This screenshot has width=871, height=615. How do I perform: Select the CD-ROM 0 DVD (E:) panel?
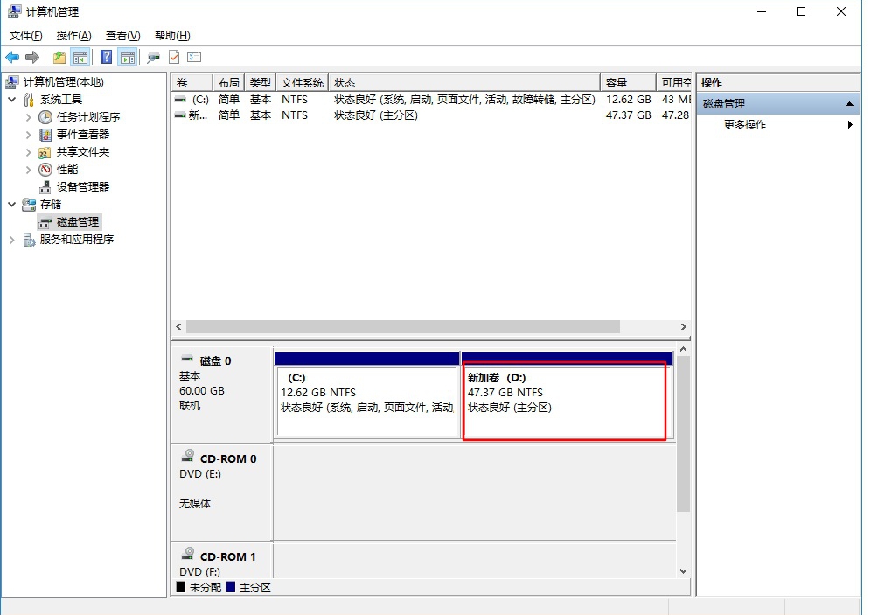point(221,493)
